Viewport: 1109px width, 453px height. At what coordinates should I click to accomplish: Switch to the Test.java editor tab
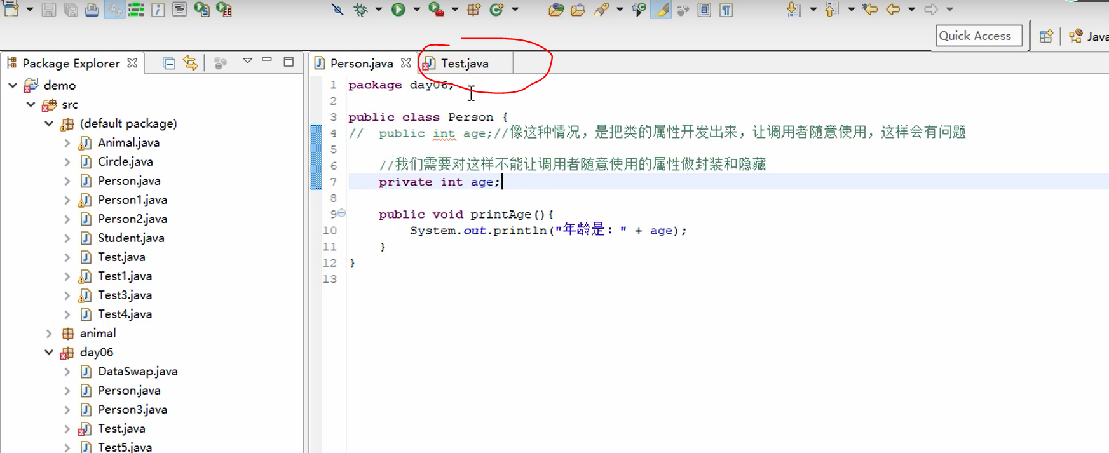(465, 63)
